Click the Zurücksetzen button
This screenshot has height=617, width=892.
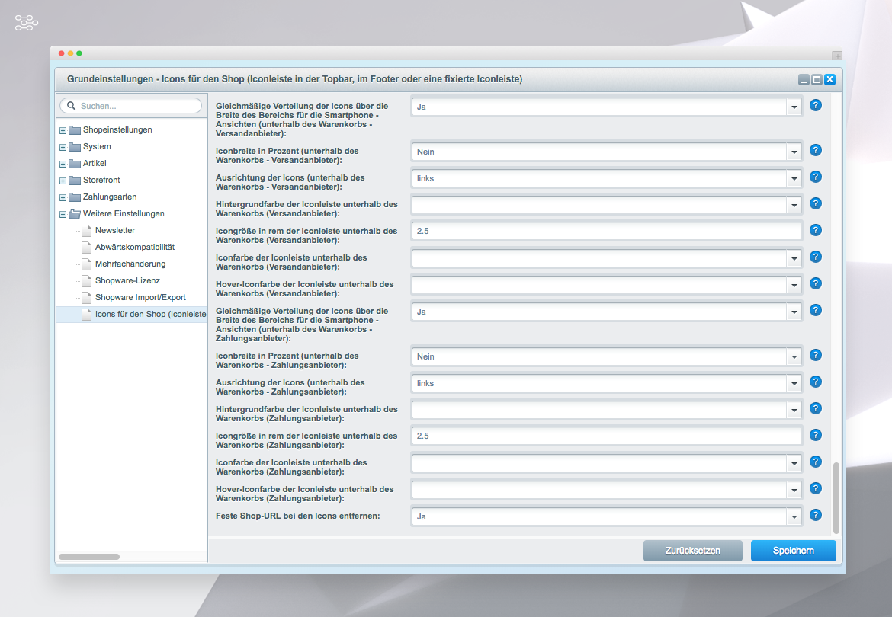tap(692, 551)
